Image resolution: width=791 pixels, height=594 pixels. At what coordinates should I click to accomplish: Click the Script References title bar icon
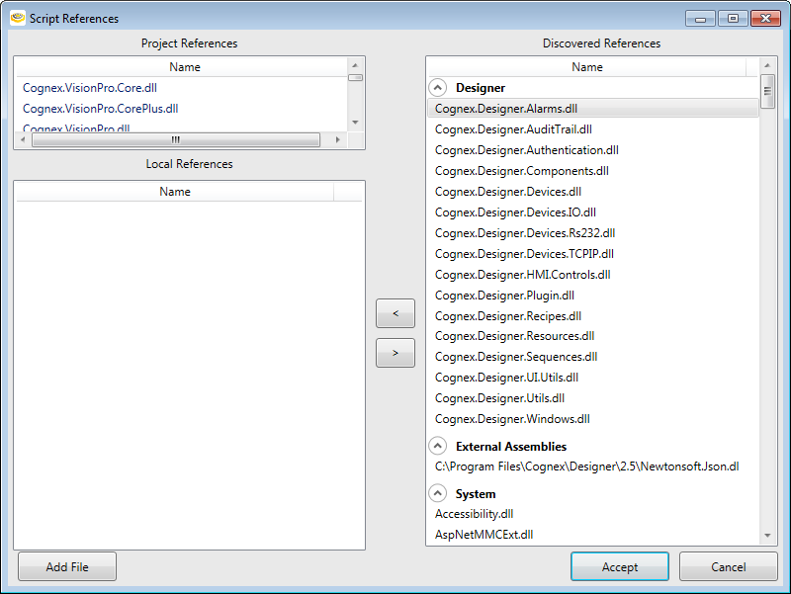coord(17,18)
